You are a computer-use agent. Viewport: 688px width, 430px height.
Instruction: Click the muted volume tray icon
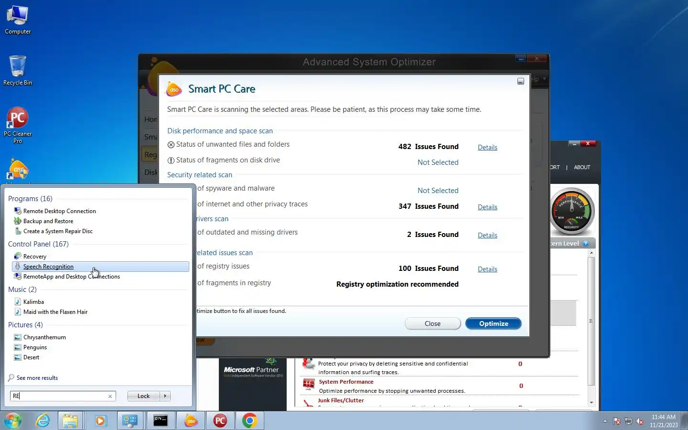tap(640, 421)
